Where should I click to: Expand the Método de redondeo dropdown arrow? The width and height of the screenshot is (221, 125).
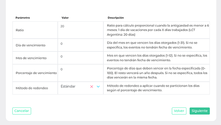pyautogui.click(x=98, y=86)
